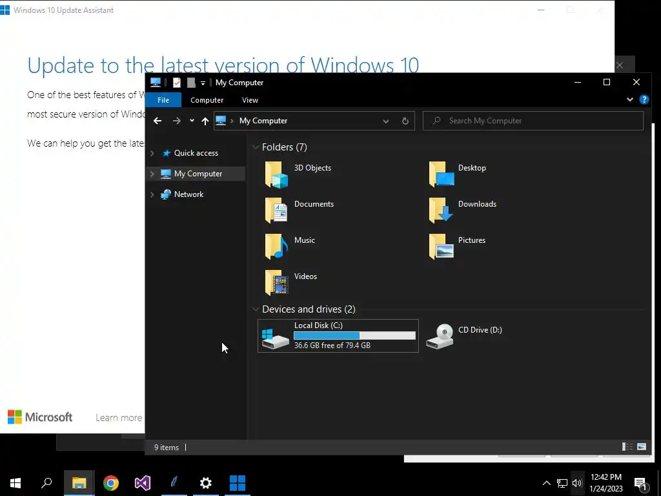Click the Local Disk (C:) usage bar
This screenshot has width=661, height=496.
tap(354, 335)
